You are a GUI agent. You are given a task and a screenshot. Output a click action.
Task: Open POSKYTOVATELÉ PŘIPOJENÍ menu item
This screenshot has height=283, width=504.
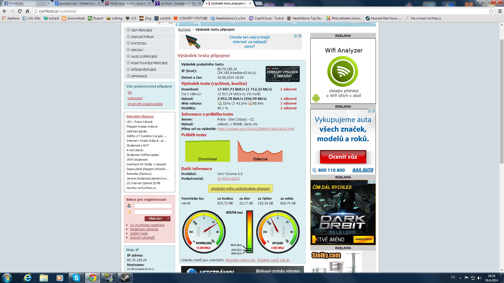(x=149, y=63)
